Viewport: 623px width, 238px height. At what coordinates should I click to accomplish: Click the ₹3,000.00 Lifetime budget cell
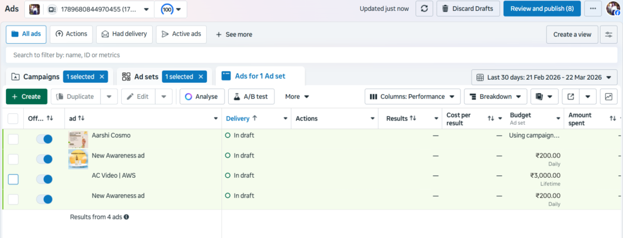click(545, 179)
